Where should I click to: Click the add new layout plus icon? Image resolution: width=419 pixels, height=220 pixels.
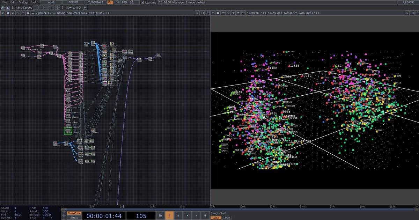pyautogui.click(x=85, y=8)
